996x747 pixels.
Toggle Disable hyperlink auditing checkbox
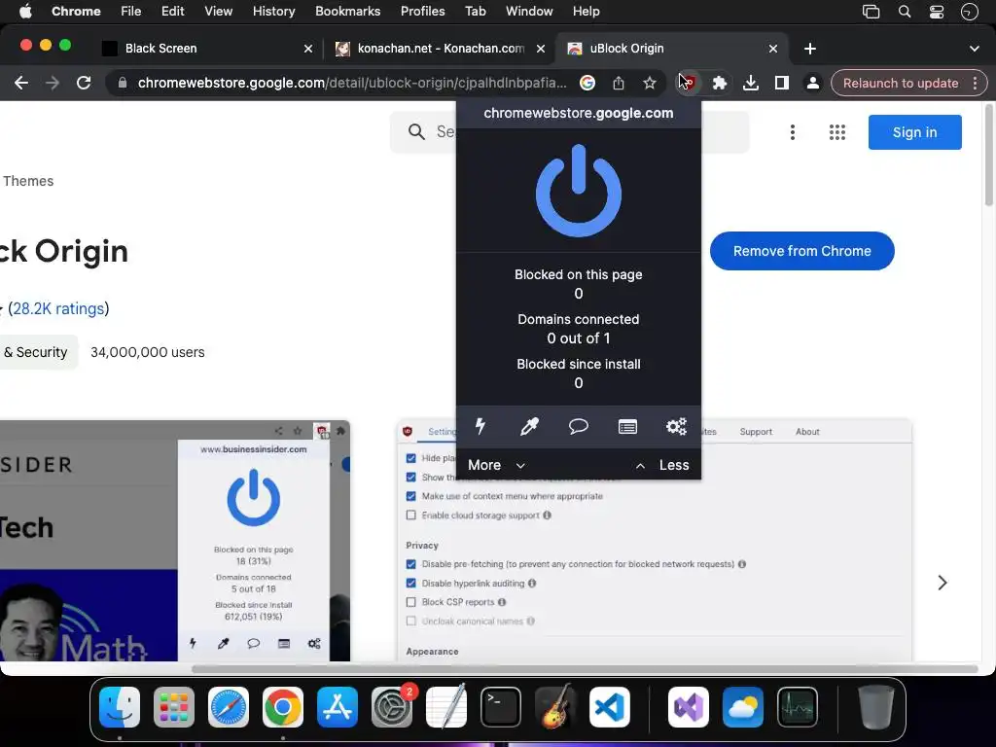click(x=411, y=584)
